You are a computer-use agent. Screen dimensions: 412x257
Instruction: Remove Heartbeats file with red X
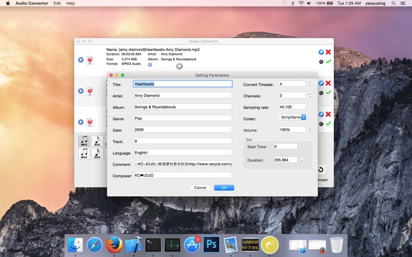tap(328, 52)
